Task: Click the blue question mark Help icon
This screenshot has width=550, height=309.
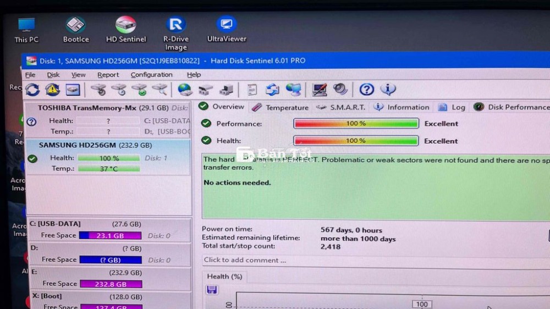Action: 366,90
